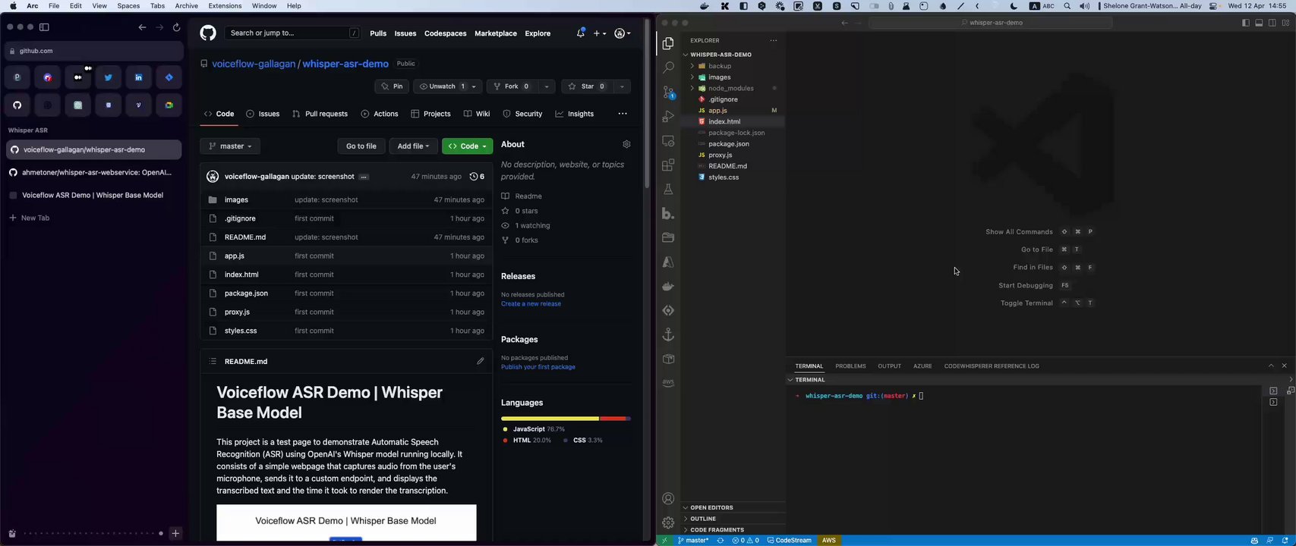
Task: Open Accounts icon in VS Code activity bar
Action: pos(668,499)
